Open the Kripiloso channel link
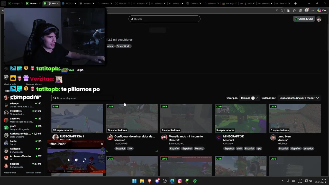Screen dimensions: 329x185 pos(282,144)
